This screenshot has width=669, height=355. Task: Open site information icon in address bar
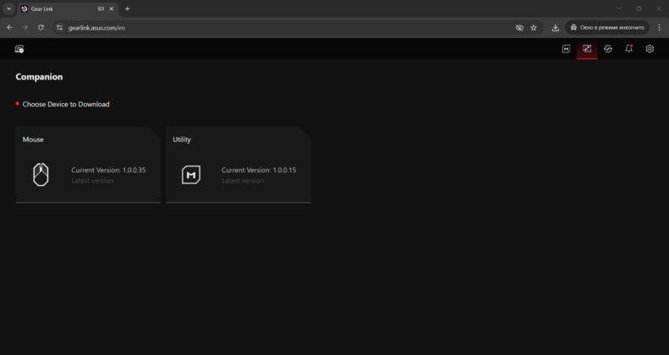(x=60, y=28)
